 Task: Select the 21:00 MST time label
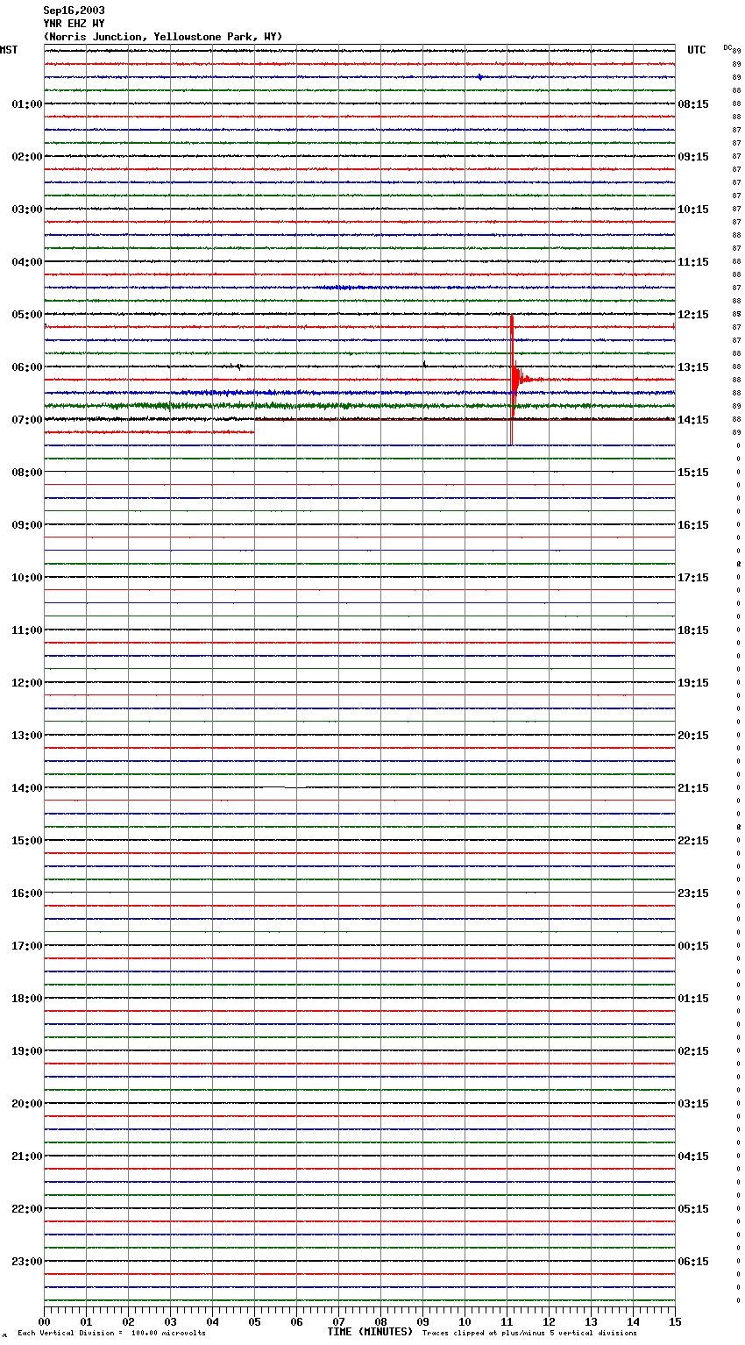27,1156
